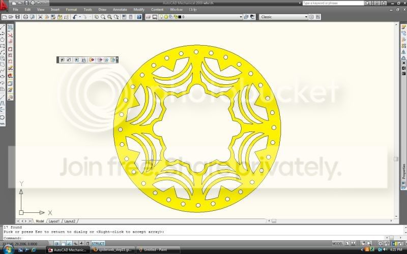Click the Layer Previous icon
Viewport: 407px width, 254px height.
252,17
